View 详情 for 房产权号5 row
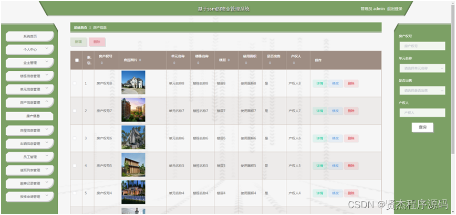 point(320,166)
